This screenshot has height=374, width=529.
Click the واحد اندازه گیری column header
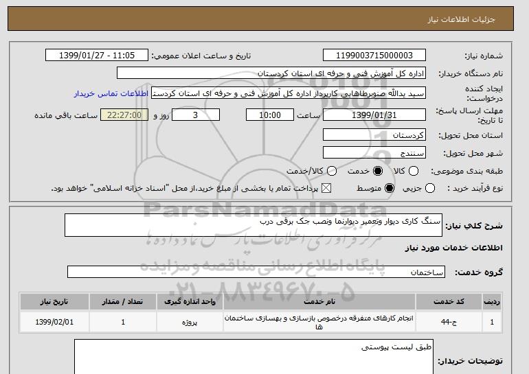pyautogui.click(x=190, y=301)
